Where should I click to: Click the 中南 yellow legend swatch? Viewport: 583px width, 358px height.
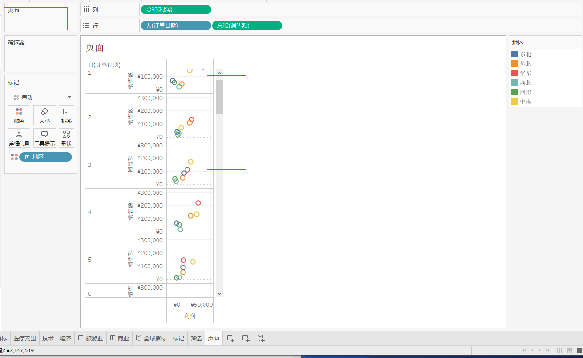click(514, 101)
